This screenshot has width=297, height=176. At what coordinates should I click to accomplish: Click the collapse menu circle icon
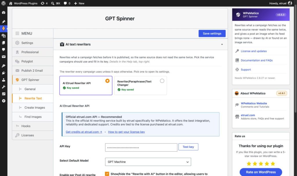coord(3,101)
